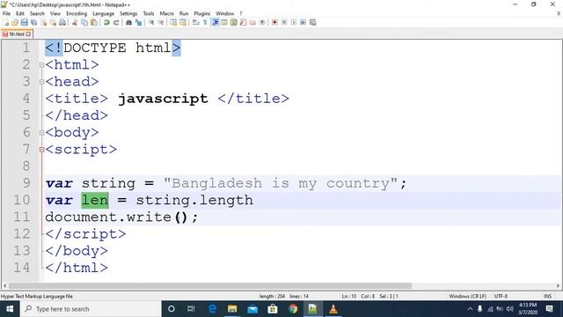The width and height of the screenshot is (563, 317).
Task: Click the Zoom In toolbar icon
Action: pyautogui.click(x=151, y=23)
